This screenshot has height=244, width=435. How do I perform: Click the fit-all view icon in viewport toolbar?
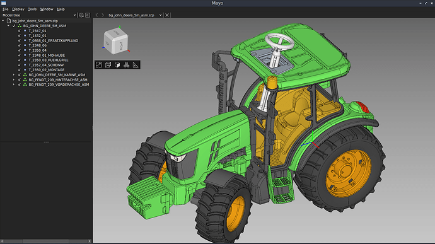[99, 65]
